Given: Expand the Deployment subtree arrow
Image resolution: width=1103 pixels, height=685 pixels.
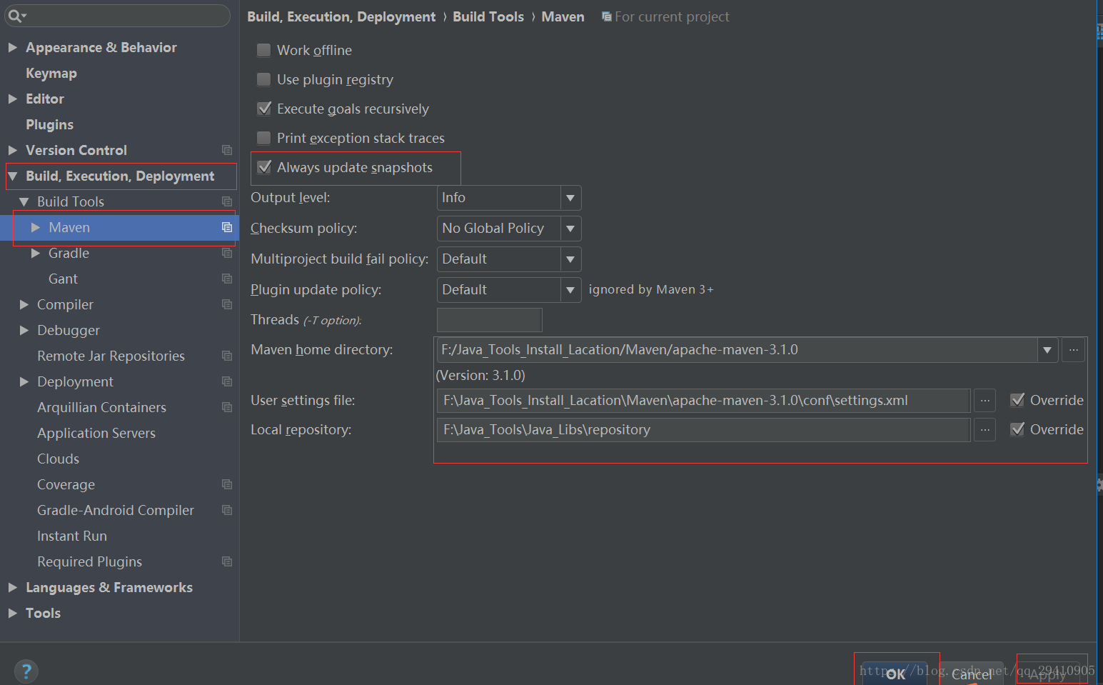Looking at the screenshot, I should pyautogui.click(x=24, y=381).
